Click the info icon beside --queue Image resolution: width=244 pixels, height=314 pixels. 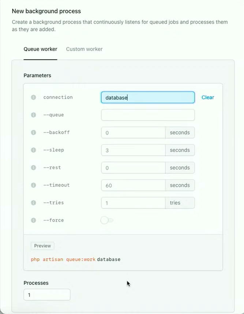(33, 115)
